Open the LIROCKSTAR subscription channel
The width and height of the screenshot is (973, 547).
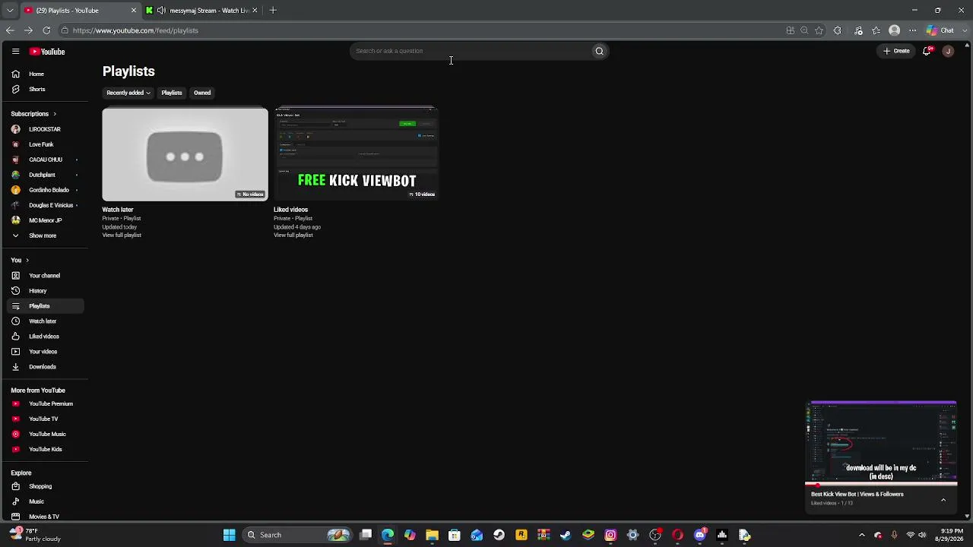tap(45, 129)
